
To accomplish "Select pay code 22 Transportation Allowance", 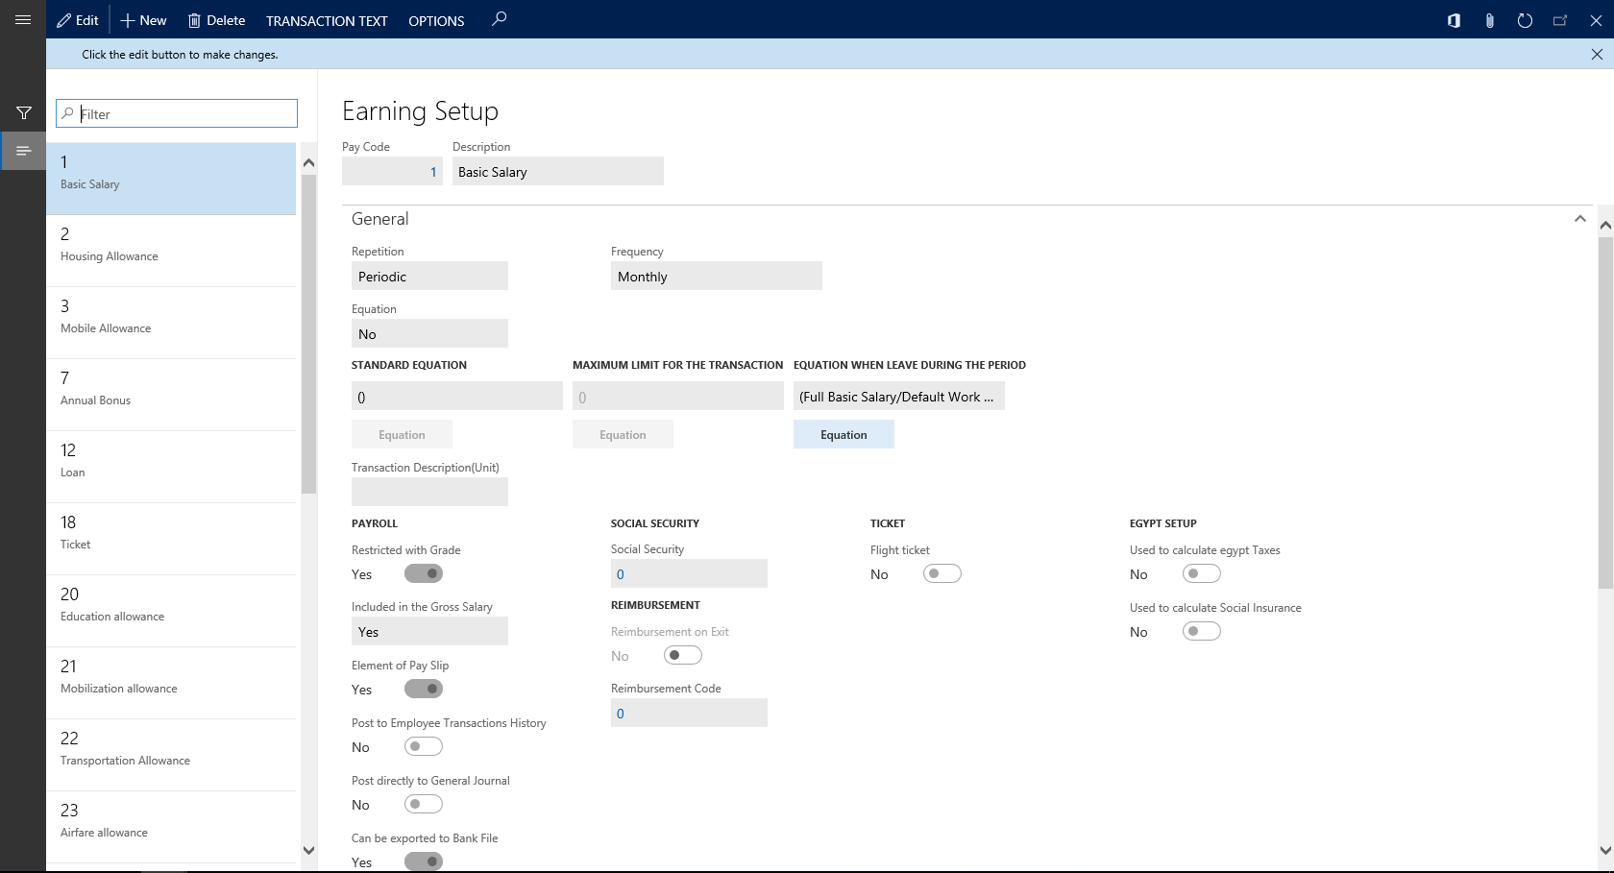I will pos(171,755).
